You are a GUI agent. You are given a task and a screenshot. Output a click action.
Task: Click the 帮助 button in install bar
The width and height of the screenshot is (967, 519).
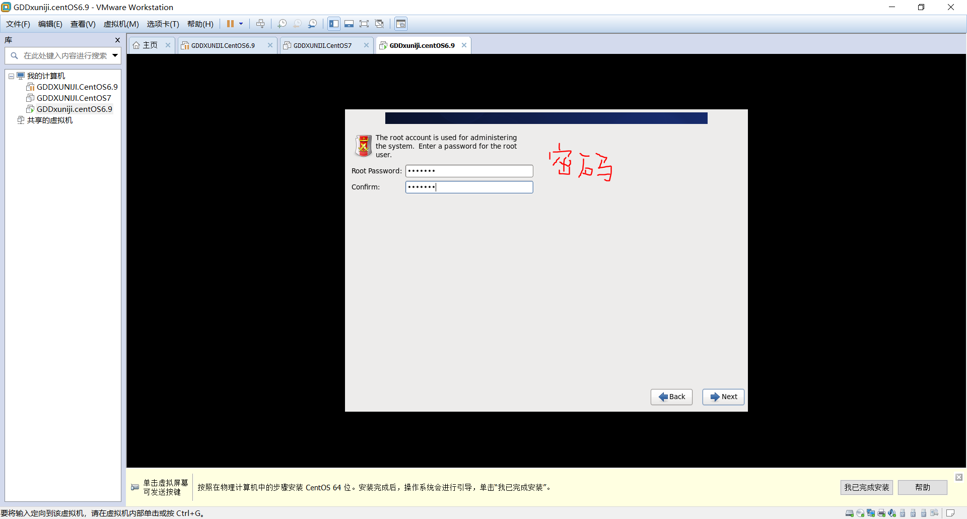[923, 487]
